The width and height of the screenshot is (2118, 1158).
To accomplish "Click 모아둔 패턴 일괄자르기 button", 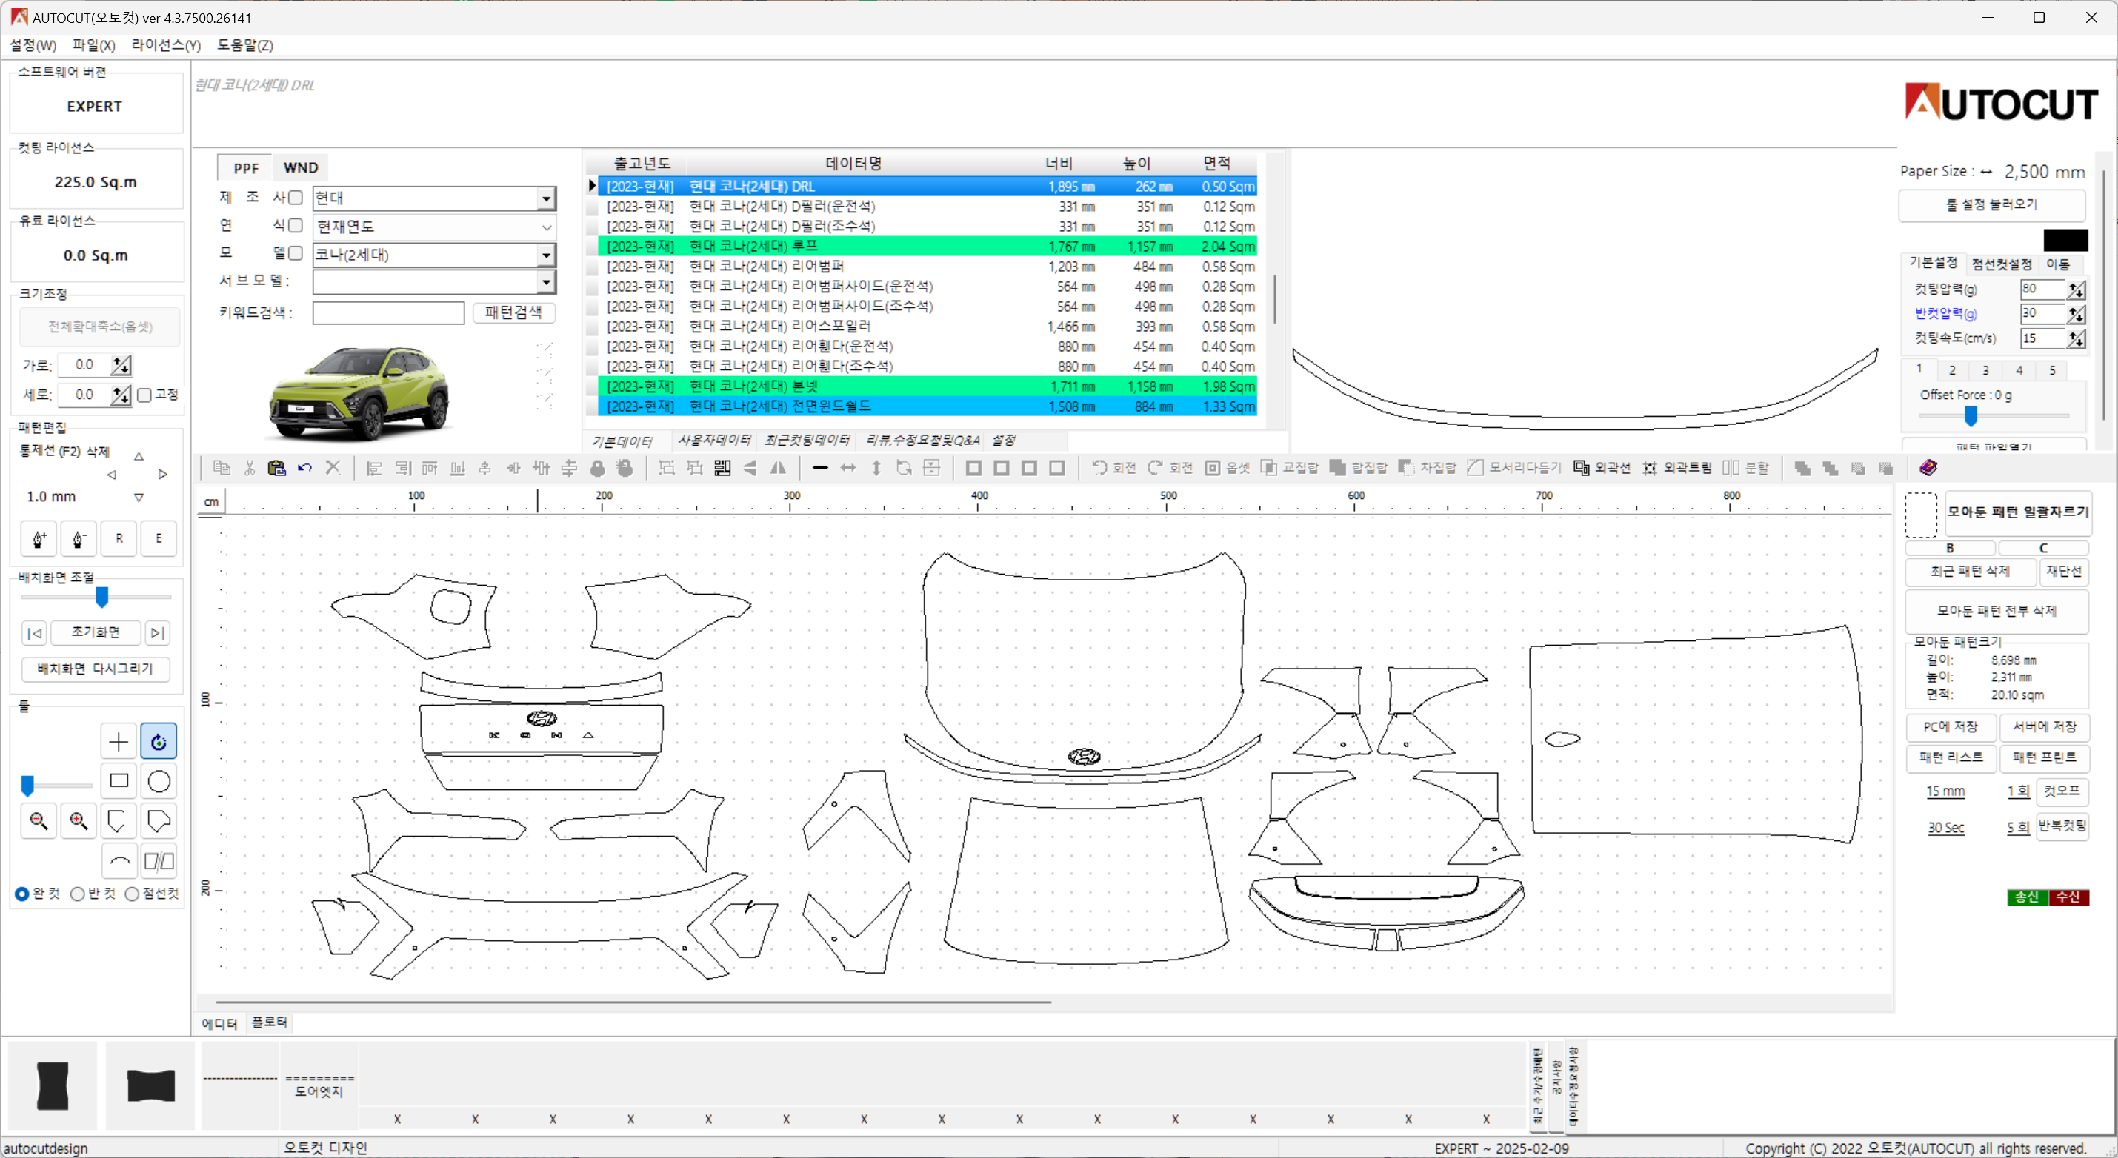I will pyautogui.click(x=2018, y=512).
